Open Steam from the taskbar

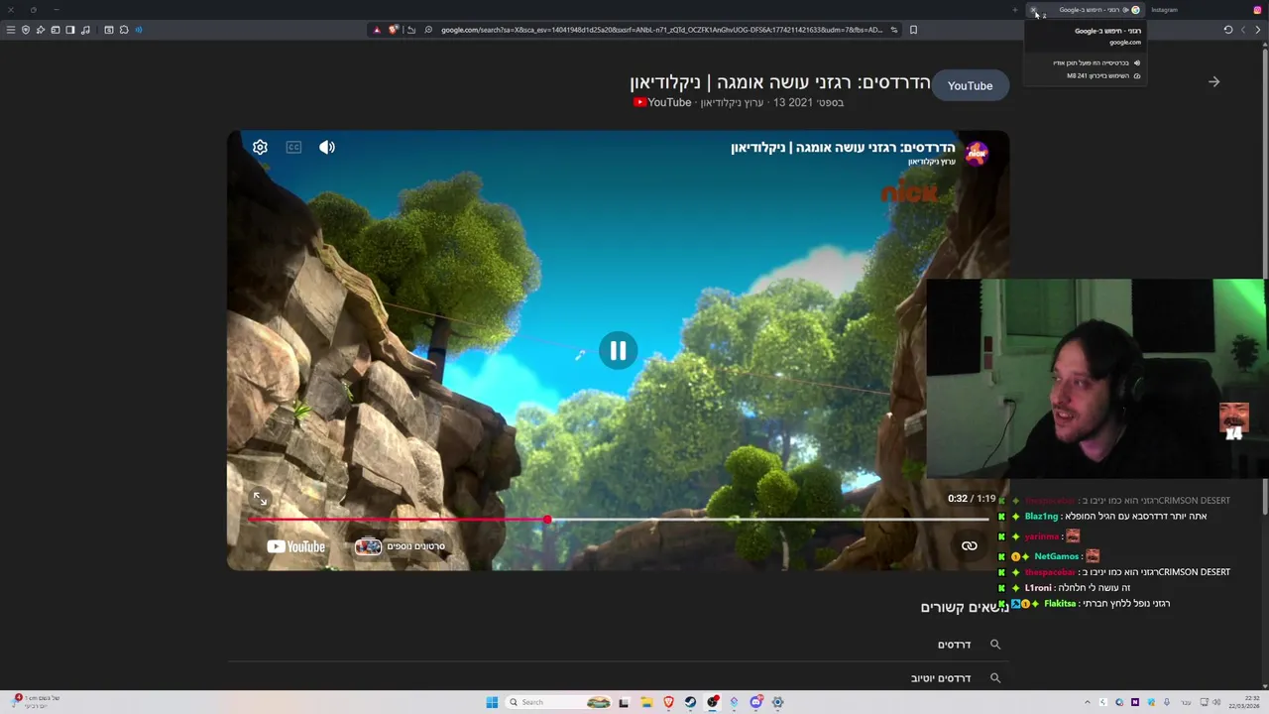(x=690, y=702)
